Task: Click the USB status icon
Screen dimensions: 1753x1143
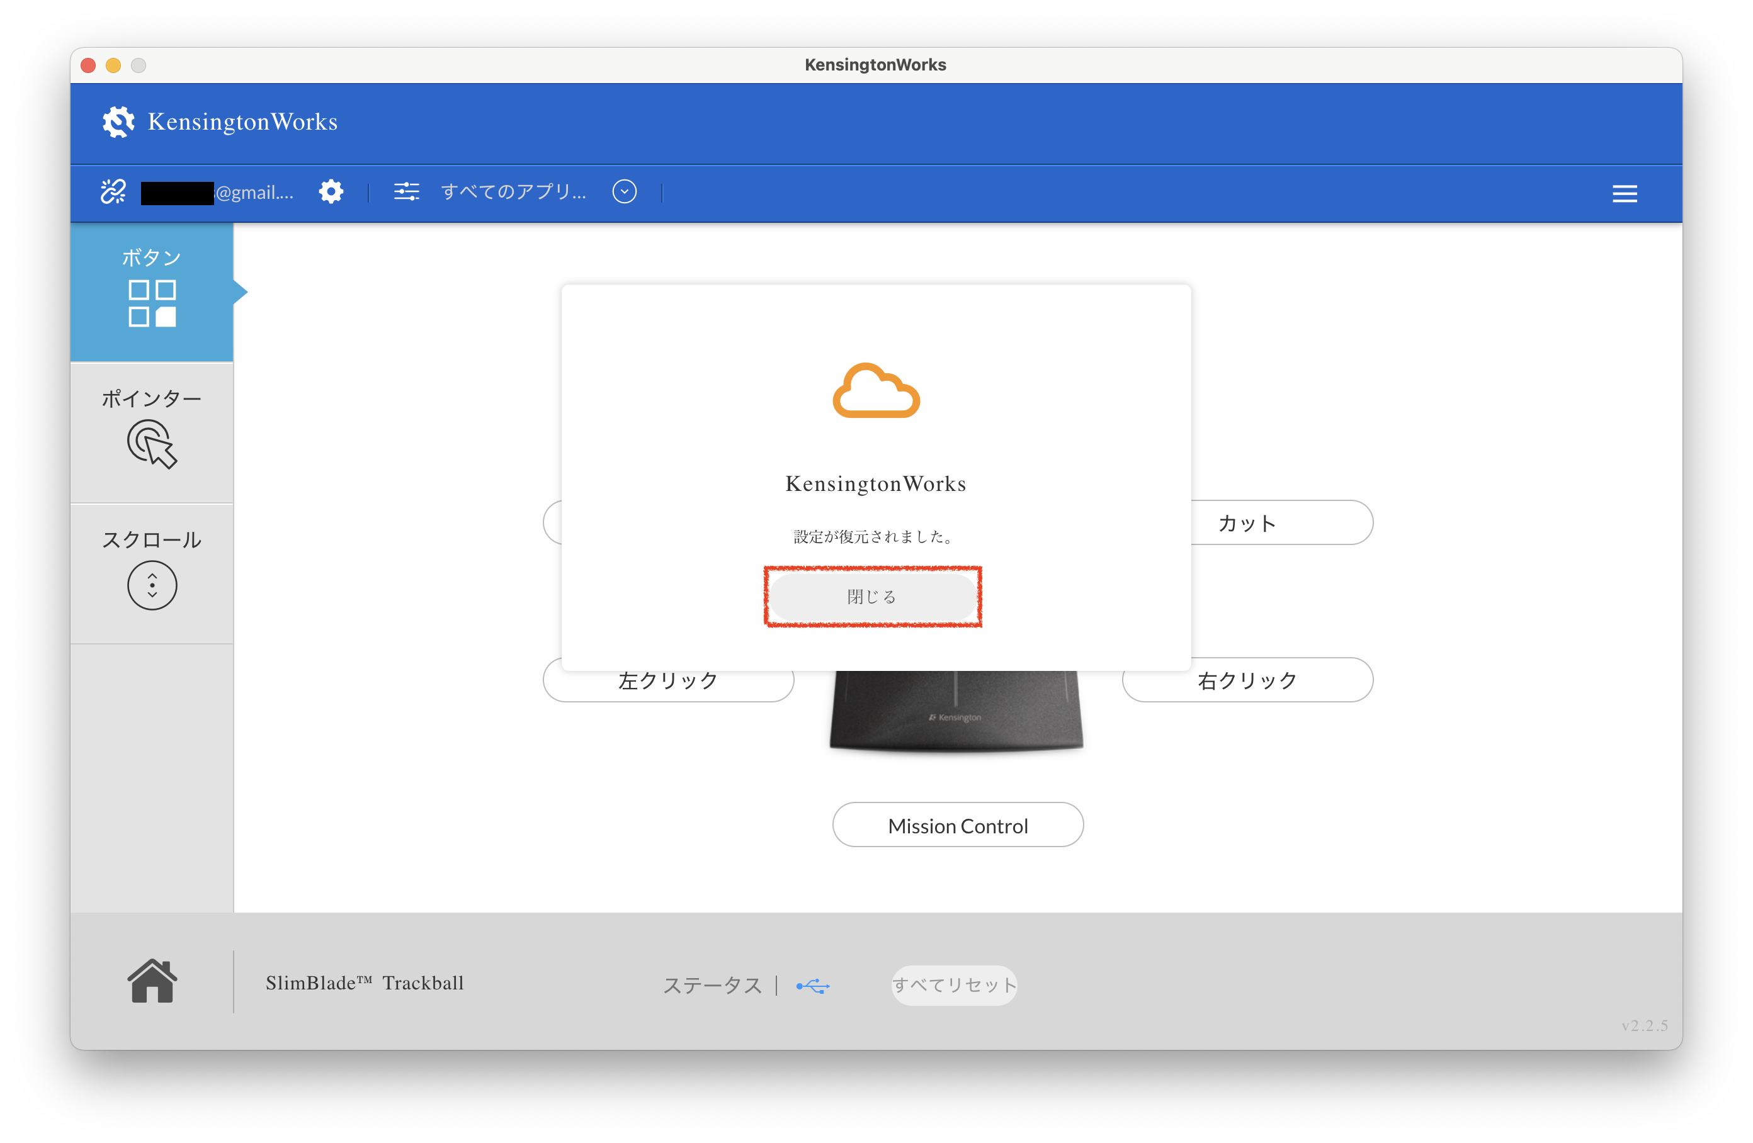Action: tap(813, 986)
